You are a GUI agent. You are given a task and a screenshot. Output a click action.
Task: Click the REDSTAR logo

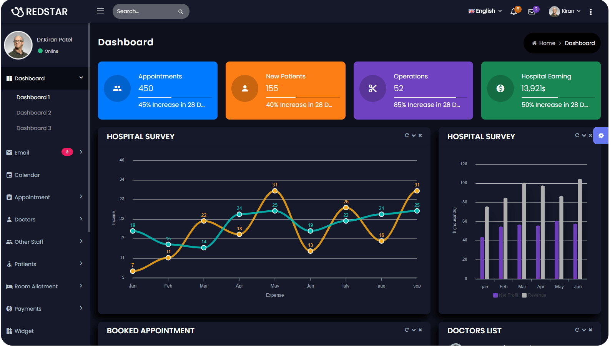pyautogui.click(x=40, y=12)
